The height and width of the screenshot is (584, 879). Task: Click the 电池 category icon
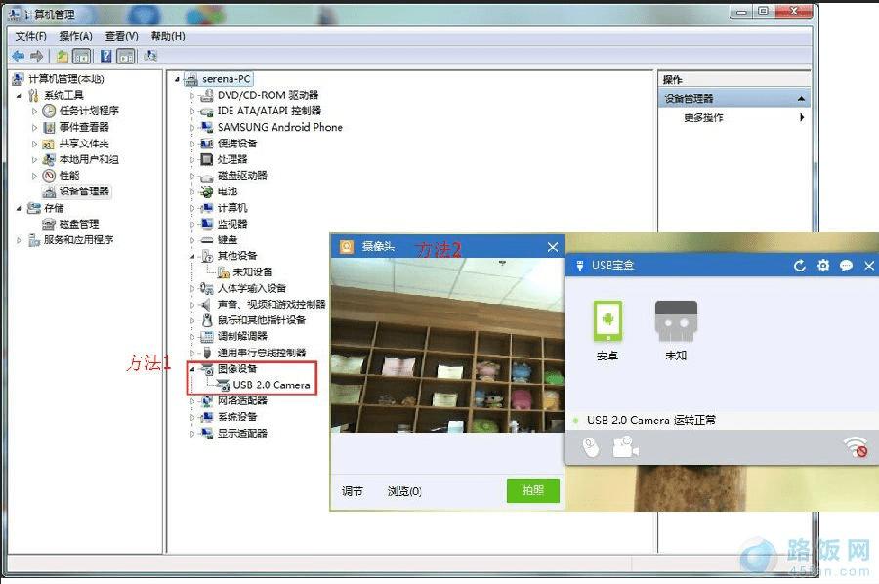pyautogui.click(x=207, y=191)
